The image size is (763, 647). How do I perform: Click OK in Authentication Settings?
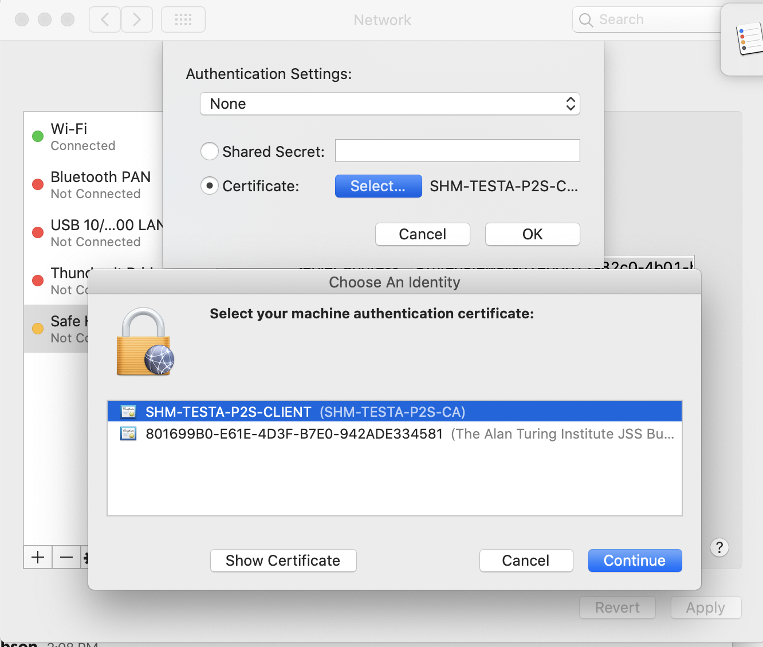click(x=533, y=234)
